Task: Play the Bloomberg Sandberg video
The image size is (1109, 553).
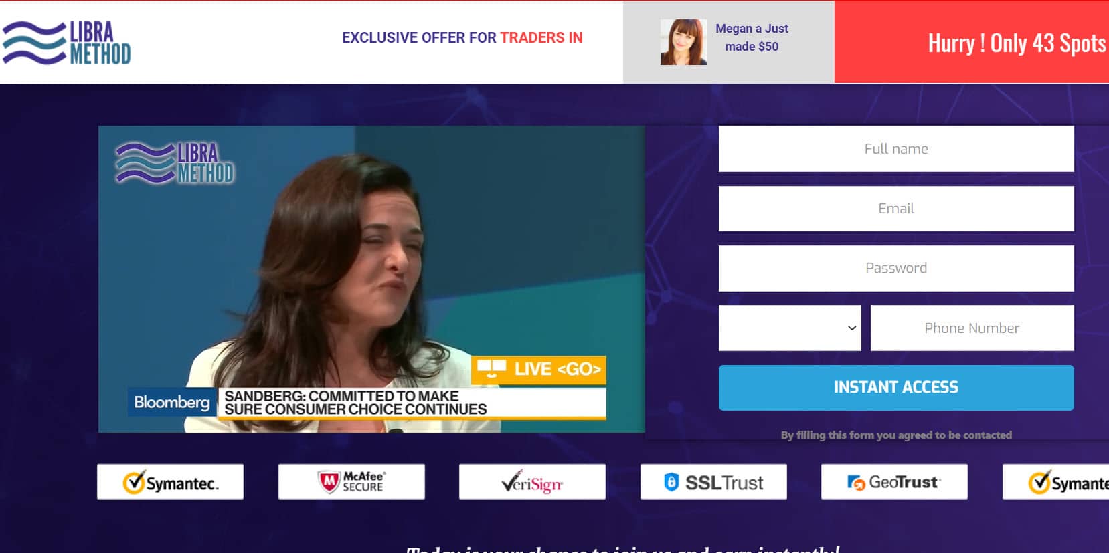Action: [x=371, y=279]
